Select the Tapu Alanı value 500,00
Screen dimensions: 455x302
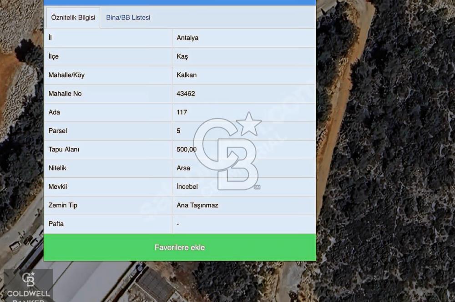coord(187,150)
